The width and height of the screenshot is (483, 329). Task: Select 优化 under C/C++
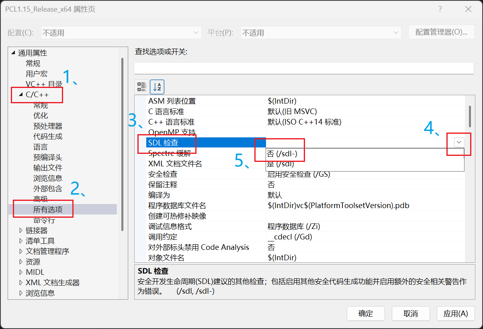41,115
